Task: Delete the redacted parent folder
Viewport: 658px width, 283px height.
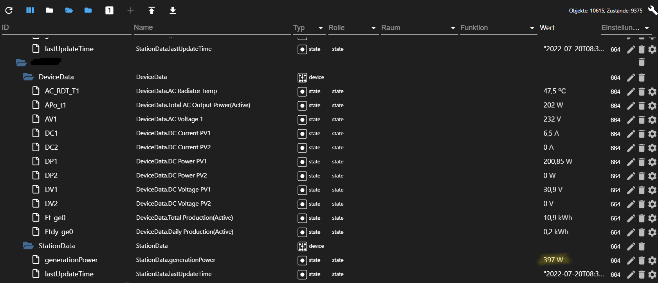Action: tap(642, 62)
